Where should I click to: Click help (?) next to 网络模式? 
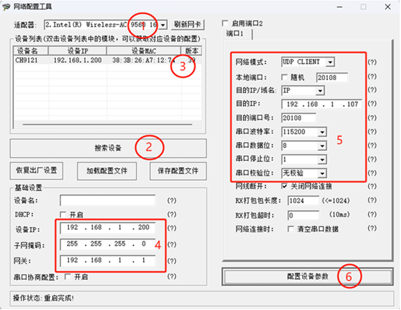tap(372, 62)
